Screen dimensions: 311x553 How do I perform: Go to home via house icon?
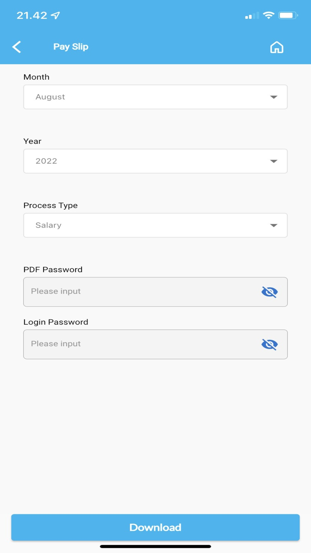click(276, 47)
